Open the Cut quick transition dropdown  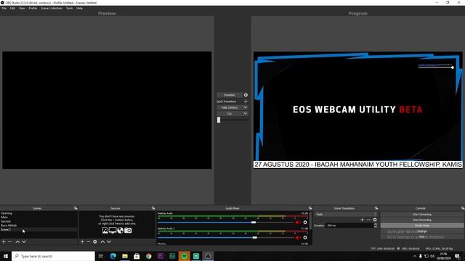(232, 113)
